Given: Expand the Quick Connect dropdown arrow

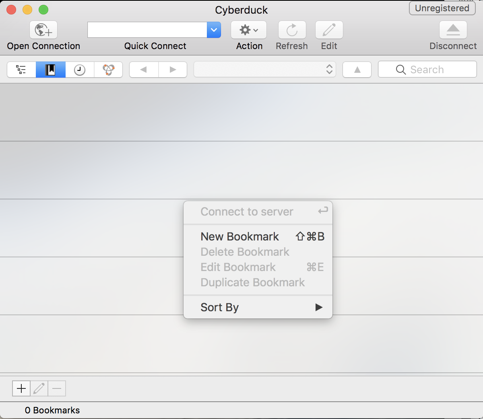Looking at the screenshot, I should (214, 30).
